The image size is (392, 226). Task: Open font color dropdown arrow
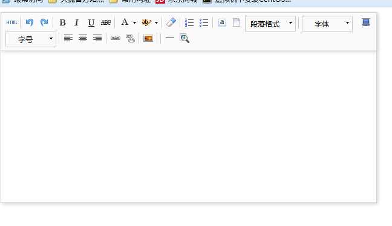pos(134,22)
